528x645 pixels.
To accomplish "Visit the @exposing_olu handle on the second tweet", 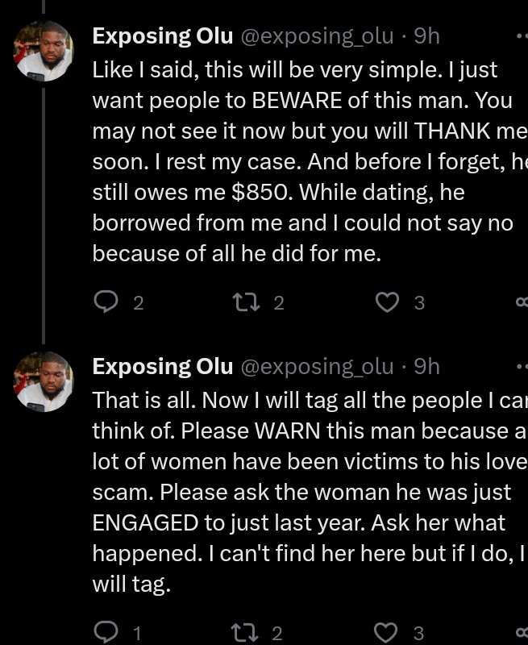I will point(317,367).
